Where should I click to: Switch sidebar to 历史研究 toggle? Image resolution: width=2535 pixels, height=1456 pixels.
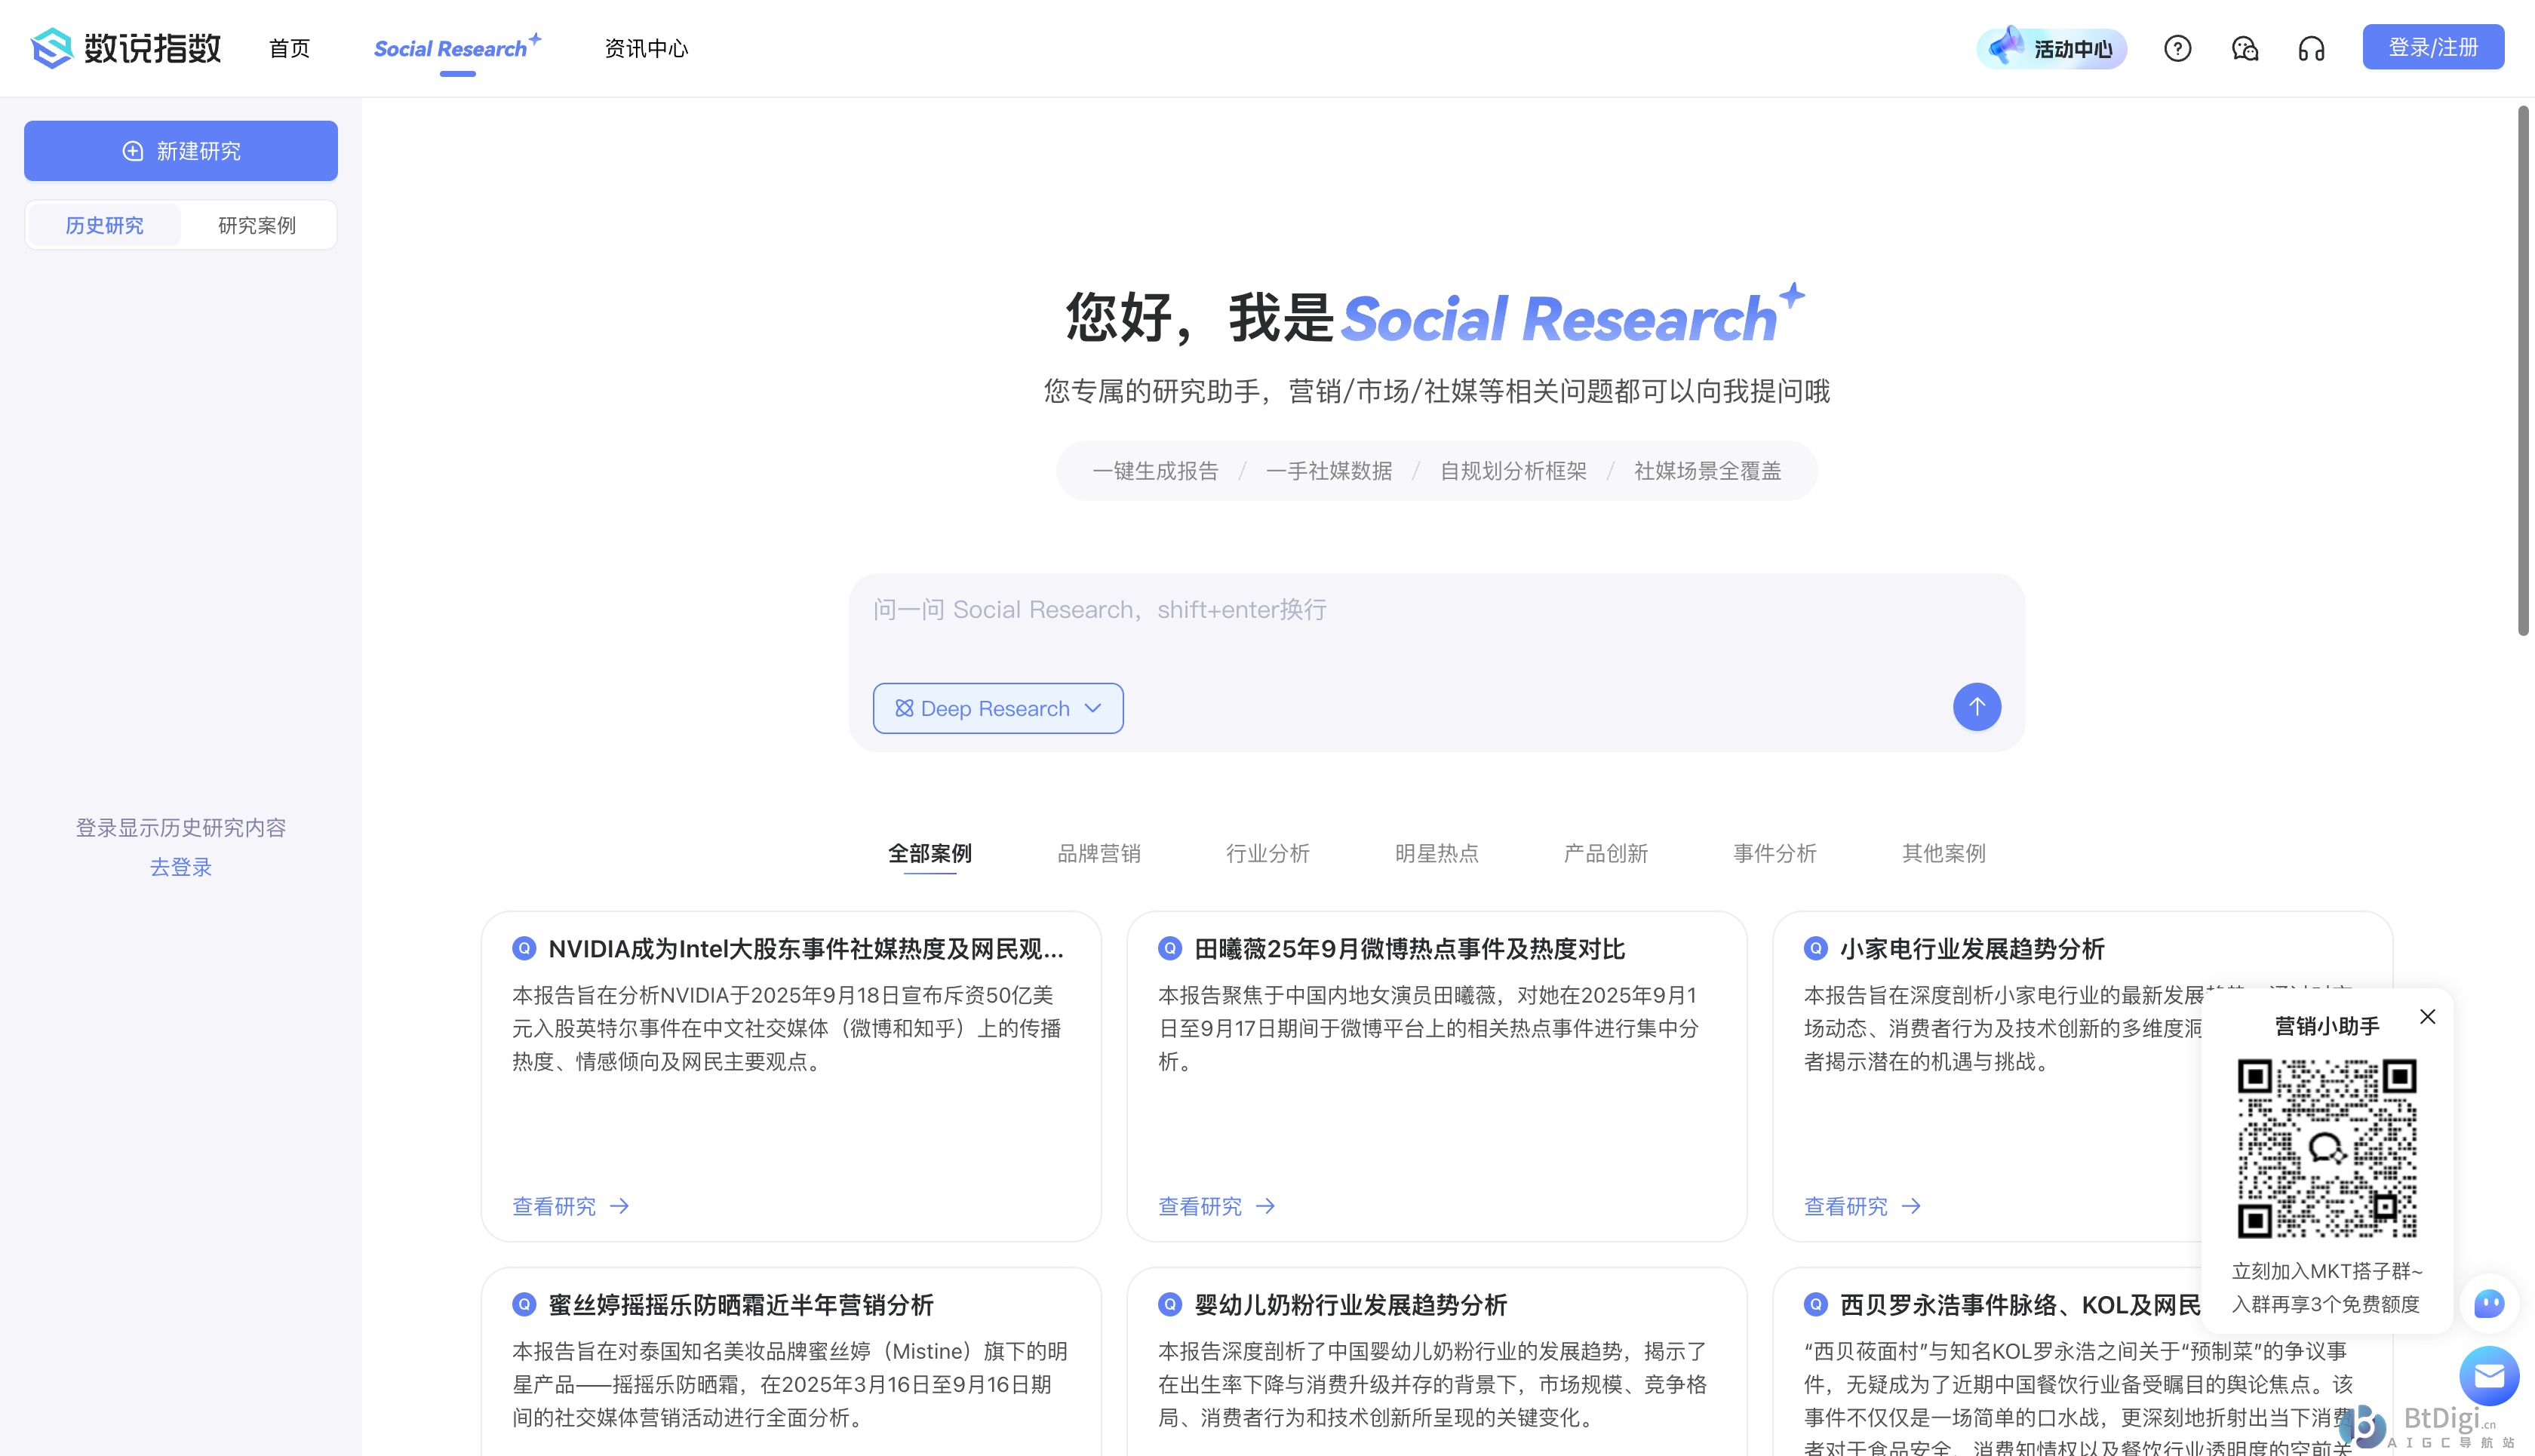pyautogui.click(x=104, y=225)
